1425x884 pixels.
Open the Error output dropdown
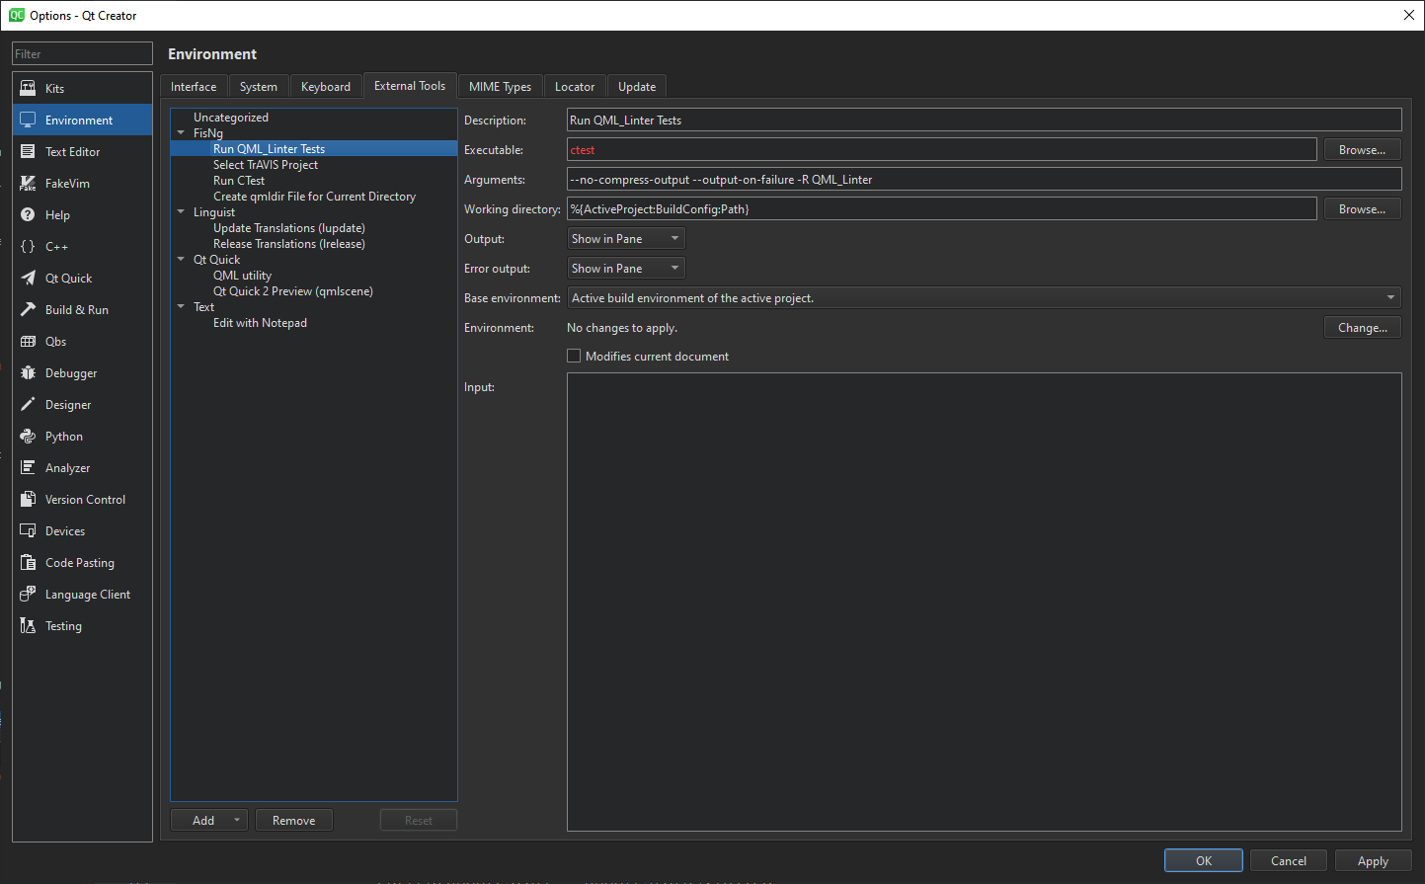pyautogui.click(x=626, y=269)
